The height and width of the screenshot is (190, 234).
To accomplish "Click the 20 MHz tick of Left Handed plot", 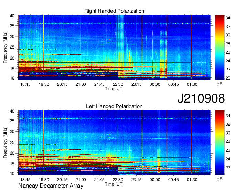I will pyautogui.click(x=12, y=153).
